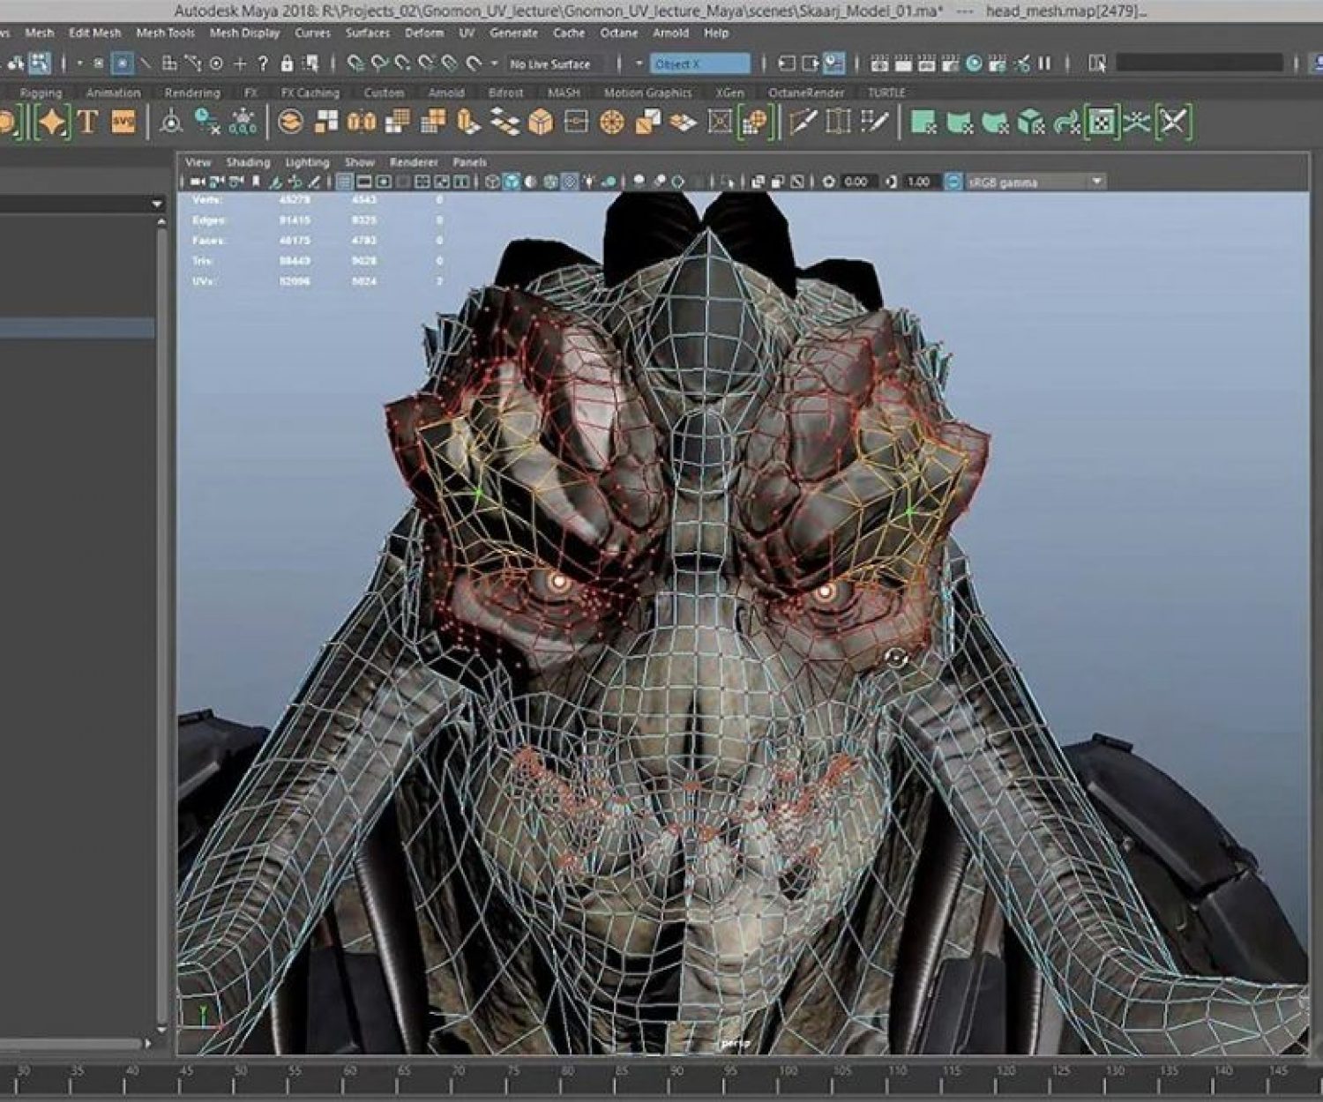Click the Type (T) text tool shelf icon
This screenshot has height=1102, width=1323.
[87, 122]
